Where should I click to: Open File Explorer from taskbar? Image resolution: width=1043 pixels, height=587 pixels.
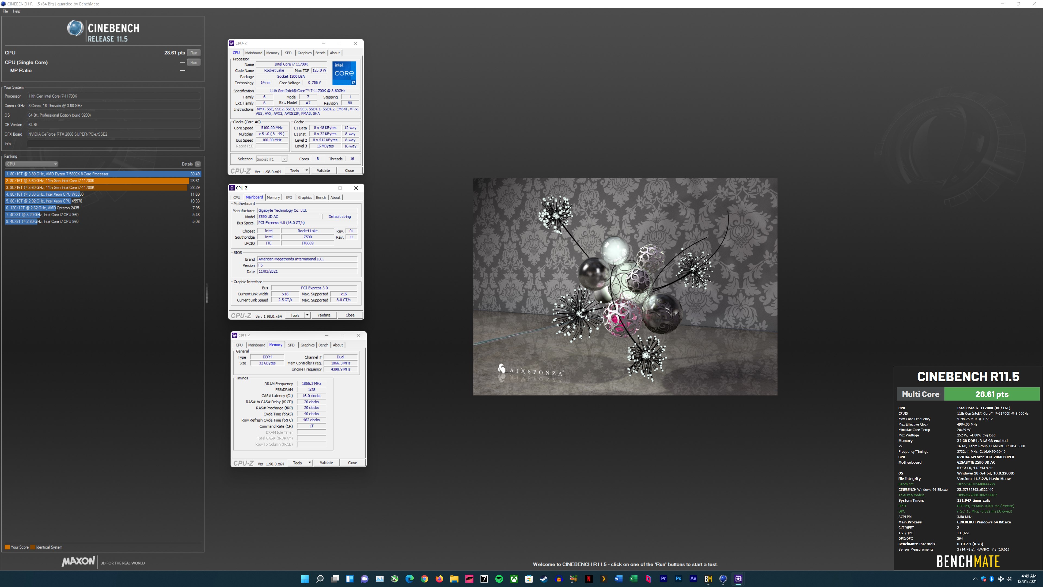click(x=454, y=579)
